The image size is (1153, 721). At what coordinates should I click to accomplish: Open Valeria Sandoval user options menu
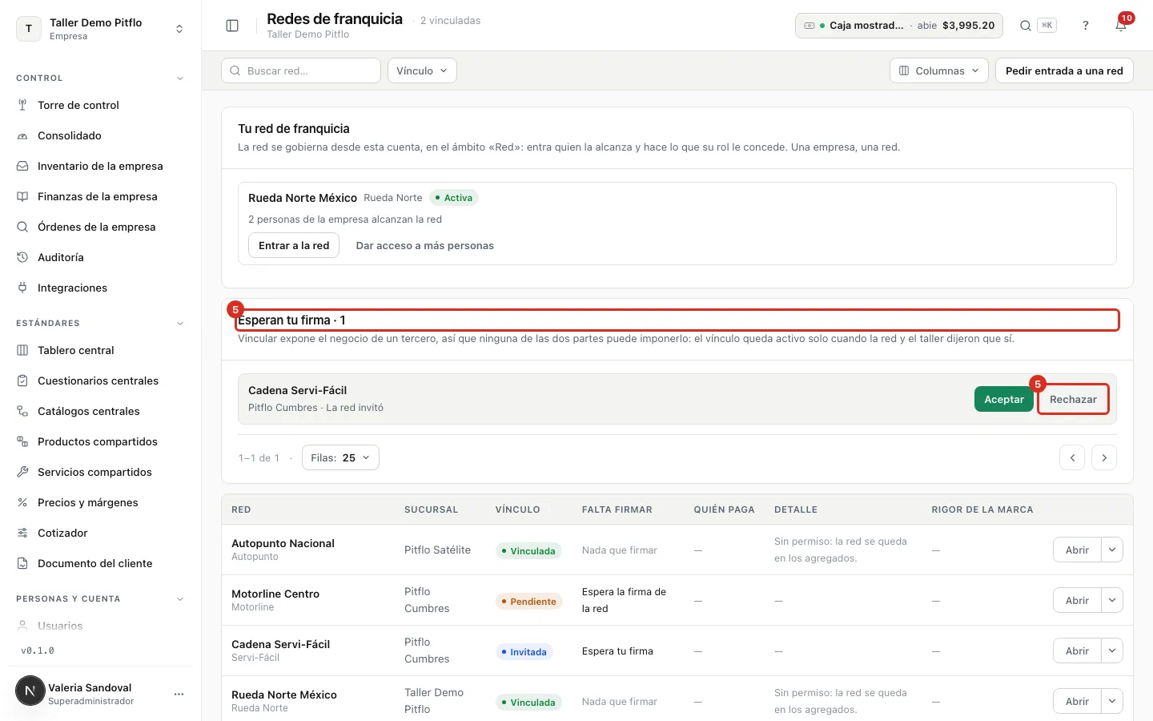point(179,694)
